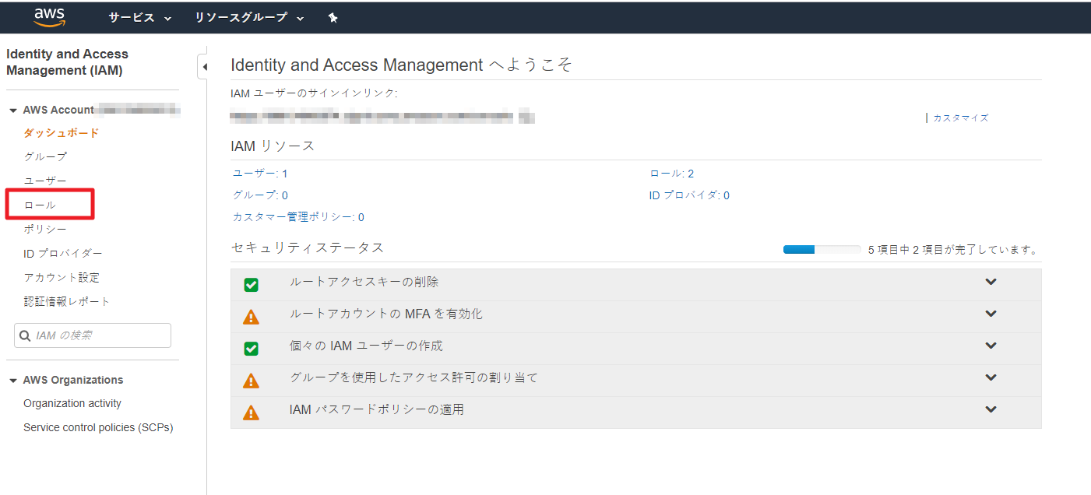The height and width of the screenshot is (495, 1091).
Task: Open ポリシー in the sidebar
Action: [x=45, y=229]
